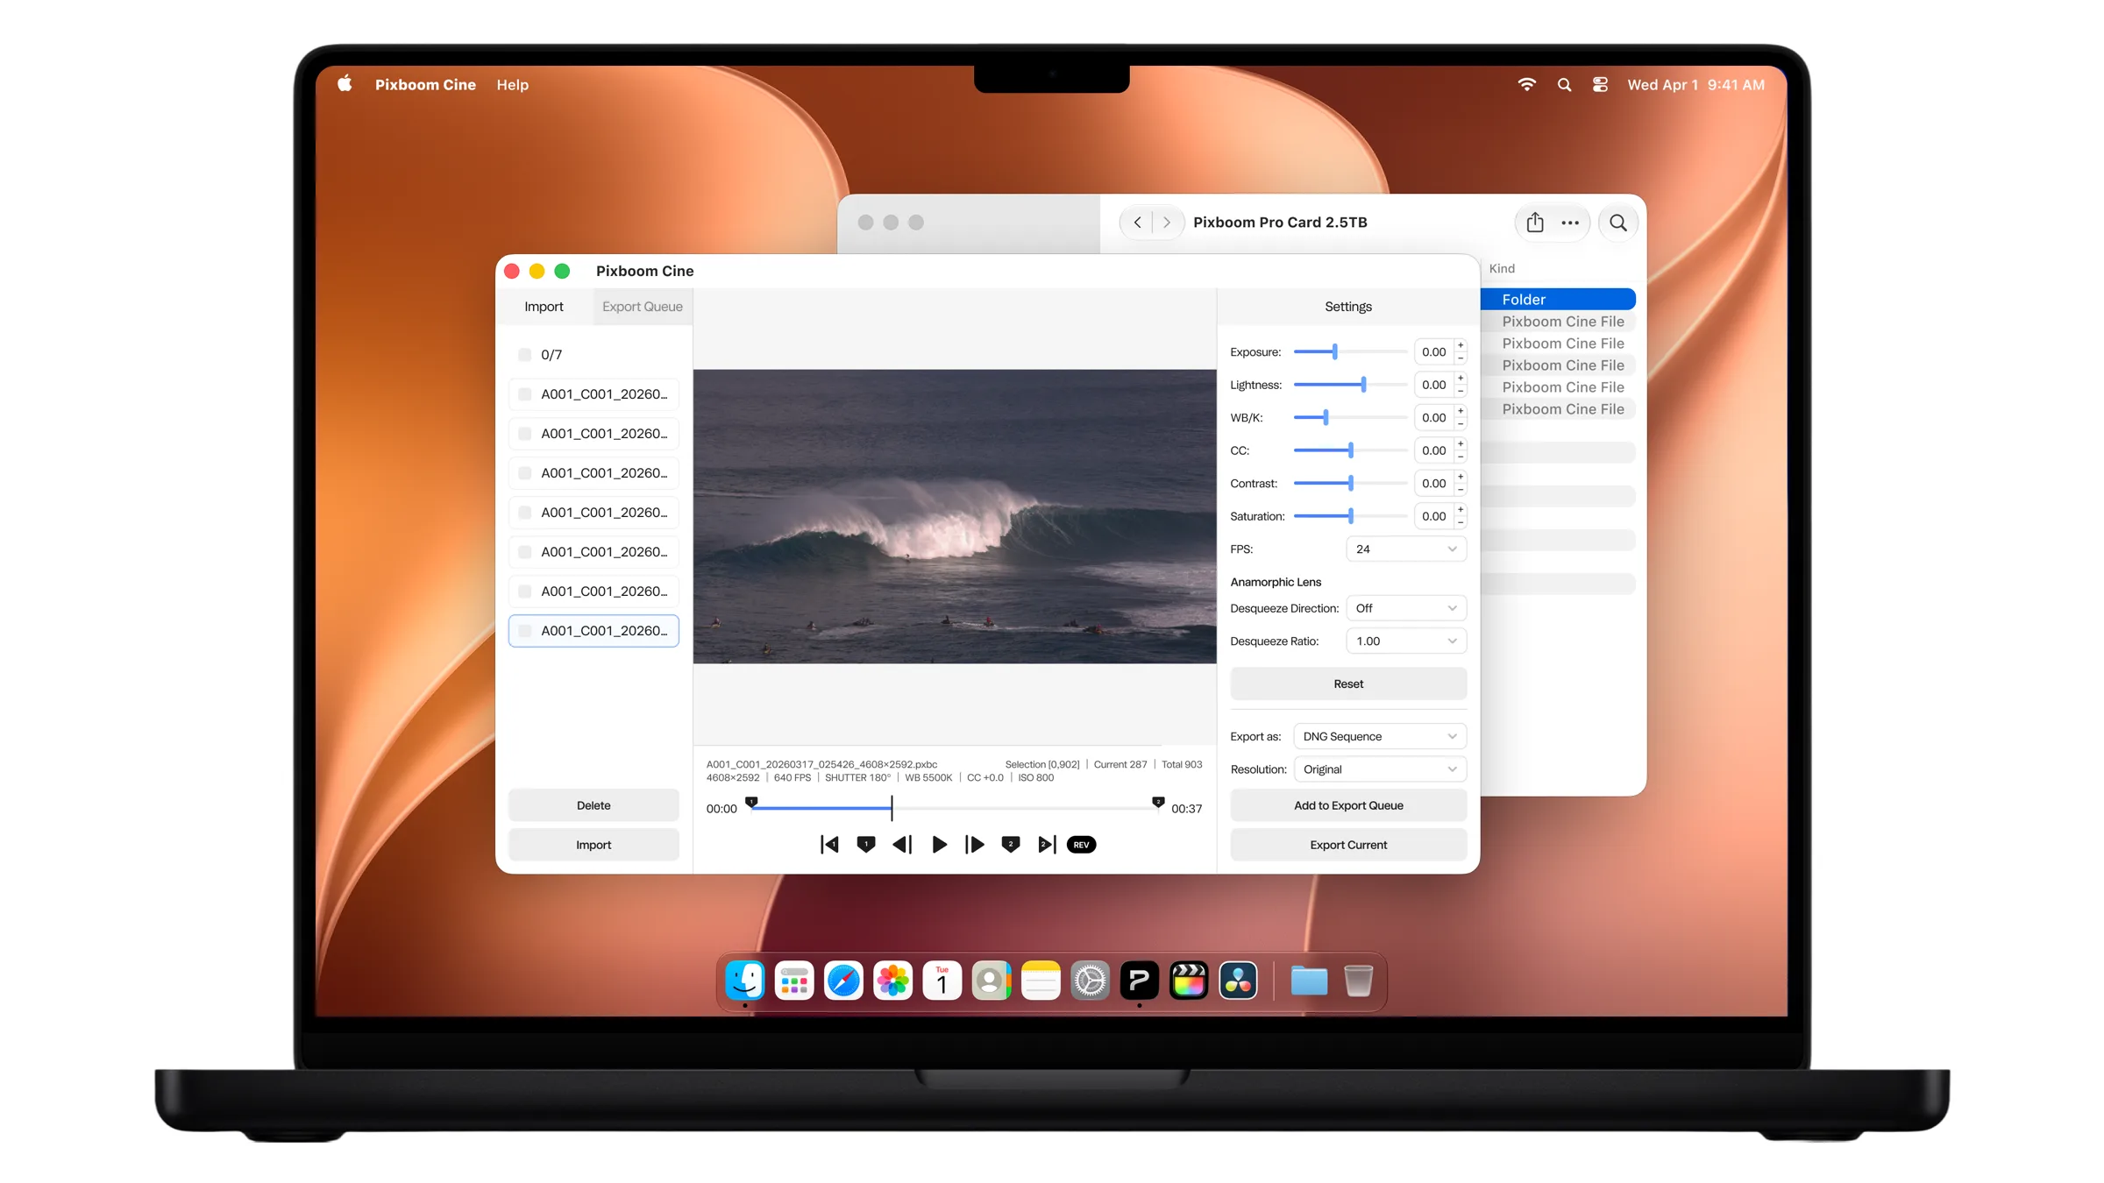Open Safari from the dock
This screenshot has width=2104, height=1183.
point(843,981)
